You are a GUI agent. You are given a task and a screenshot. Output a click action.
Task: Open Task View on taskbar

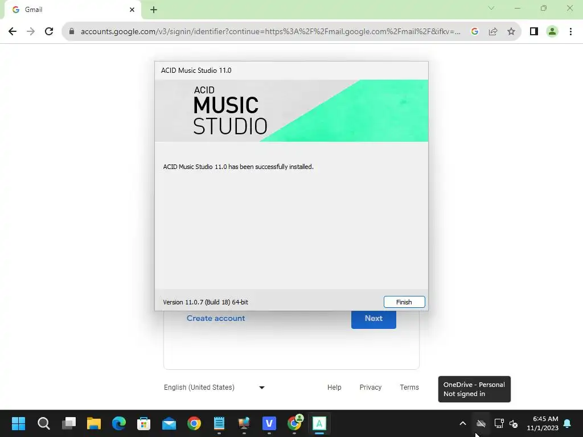[x=69, y=423]
